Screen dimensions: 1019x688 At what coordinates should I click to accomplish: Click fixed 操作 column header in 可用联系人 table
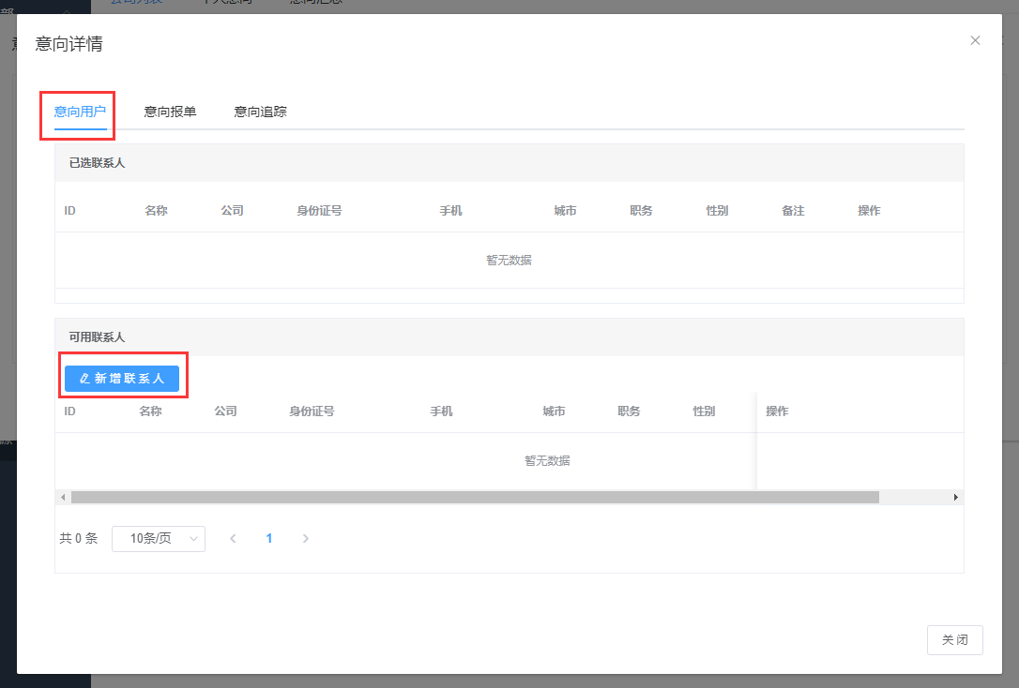click(x=777, y=411)
